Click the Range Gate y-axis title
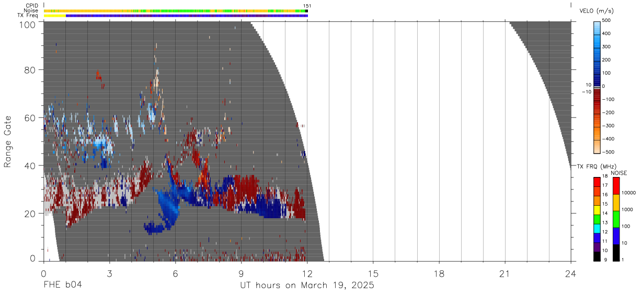Viewport: 642px width, 296px height. [x=8, y=141]
